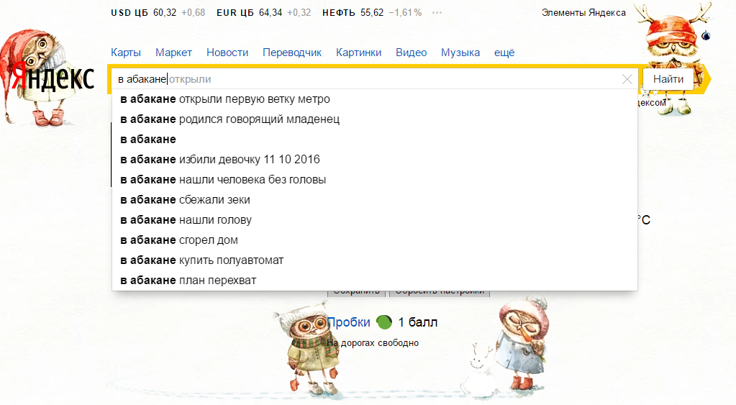Choose suggestion 'родился говорящий младенец'
Viewport: 736px width, 405px height.
pos(375,119)
